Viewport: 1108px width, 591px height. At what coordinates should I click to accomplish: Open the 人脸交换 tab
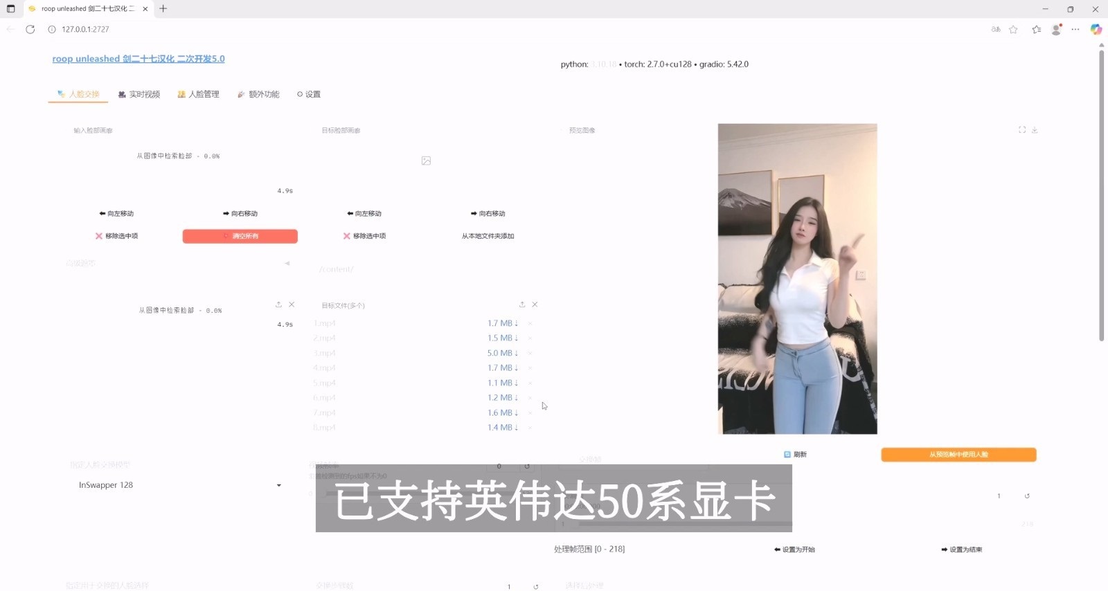point(78,94)
